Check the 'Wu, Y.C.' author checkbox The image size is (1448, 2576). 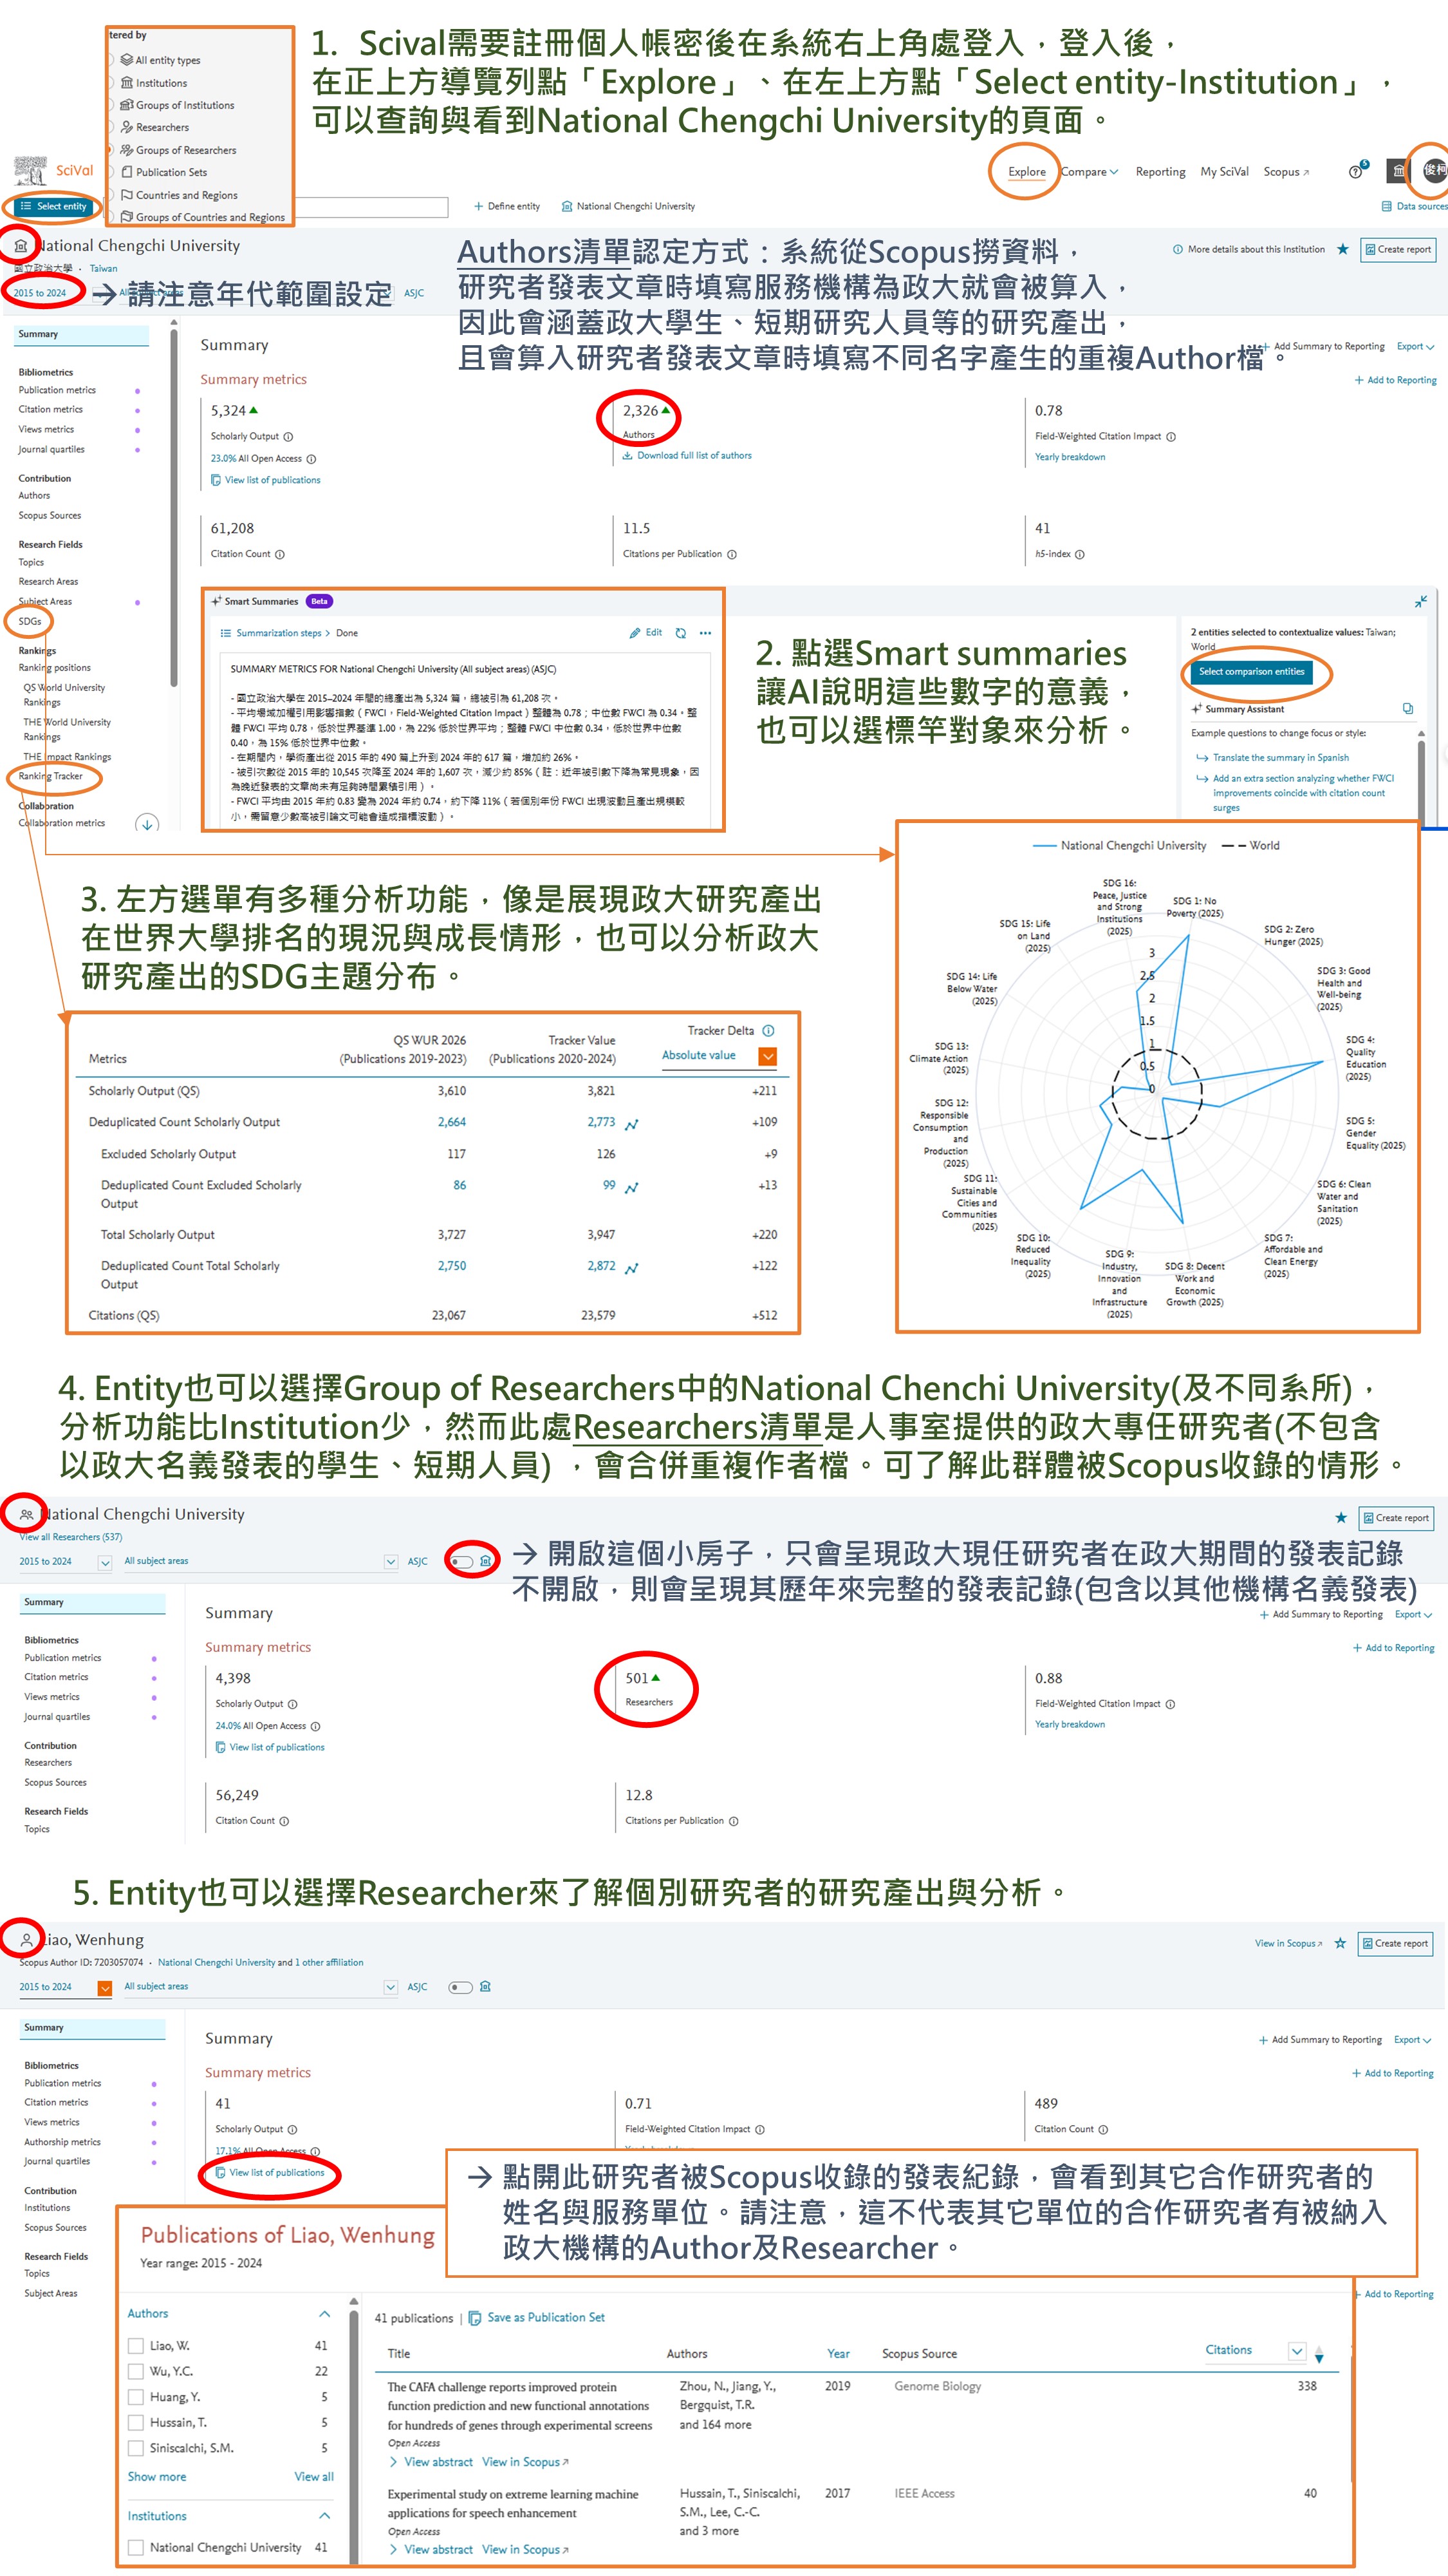pyautogui.click(x=136, y=2371)
